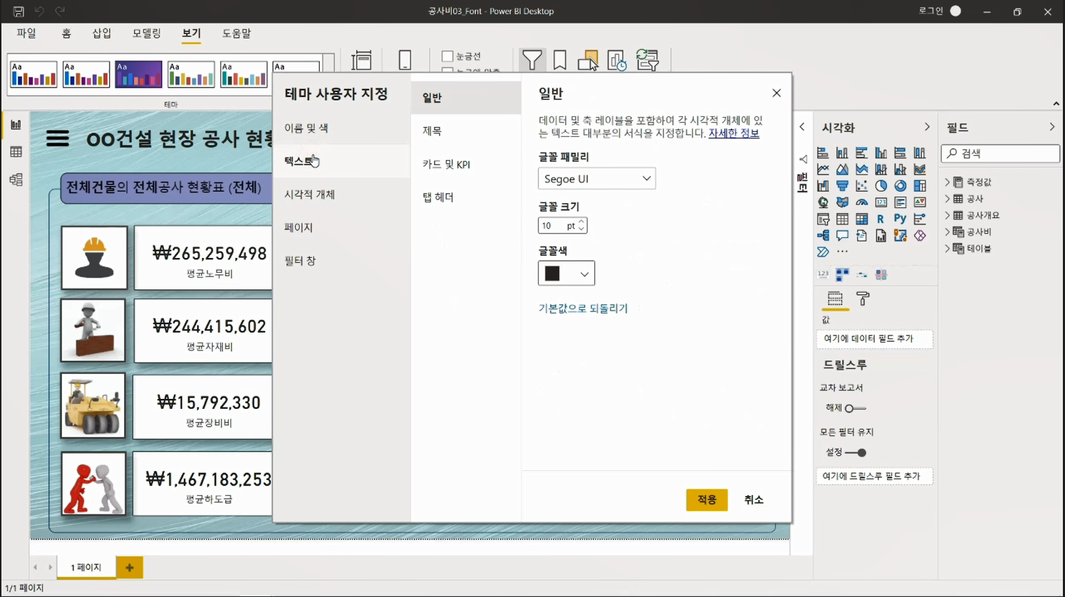Select the Q&A speech bubble visual
Image resolution: width=1065 pixels, height=597 pixels.
point(842,235)
